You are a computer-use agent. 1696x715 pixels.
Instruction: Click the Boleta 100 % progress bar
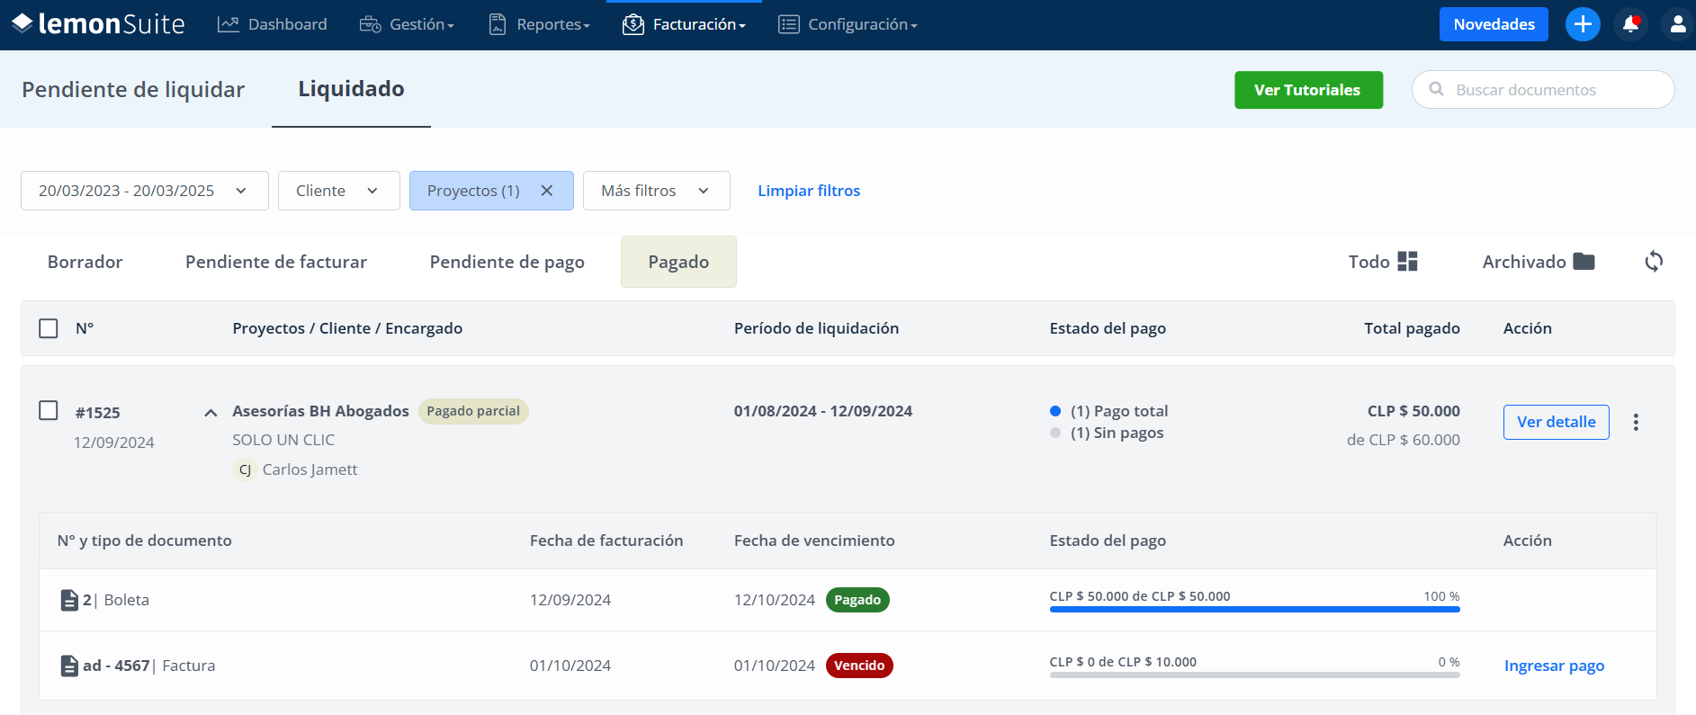1254,610
